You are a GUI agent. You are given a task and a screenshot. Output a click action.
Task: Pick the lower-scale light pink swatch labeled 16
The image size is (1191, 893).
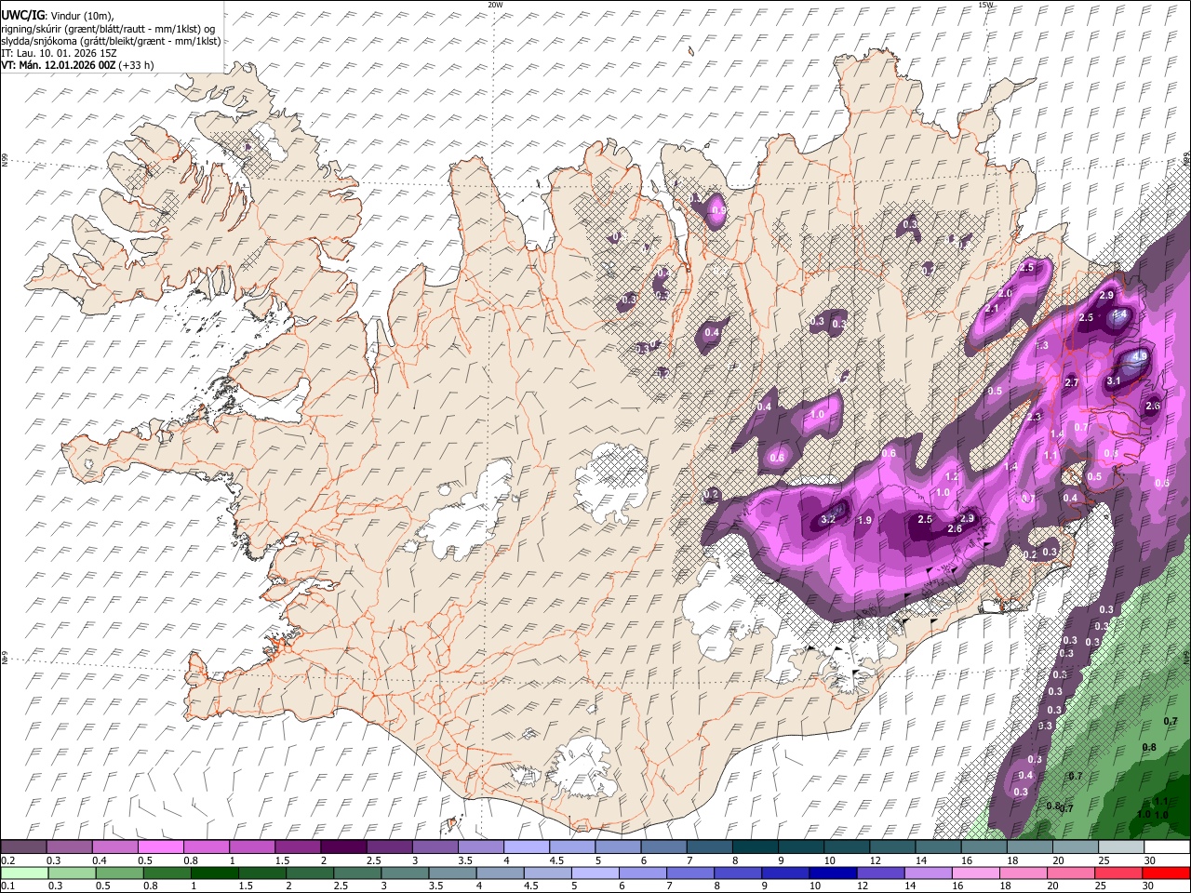click(x=977, y=873)
